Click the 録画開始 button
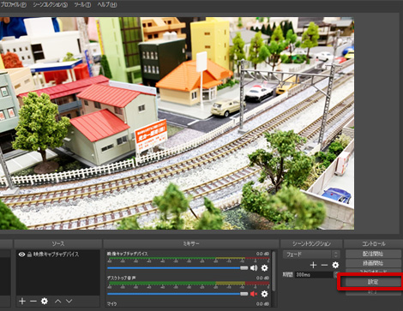The width and height of the screenshot is (403, 311). [x=373, y=263]
